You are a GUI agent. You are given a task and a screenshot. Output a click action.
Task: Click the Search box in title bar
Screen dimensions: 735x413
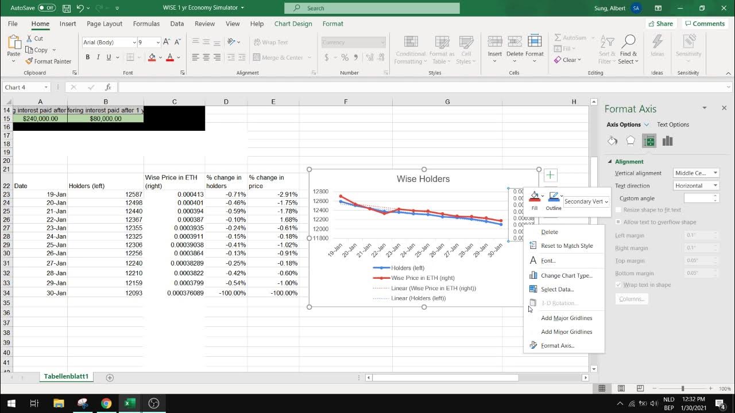tap(372, 8)
